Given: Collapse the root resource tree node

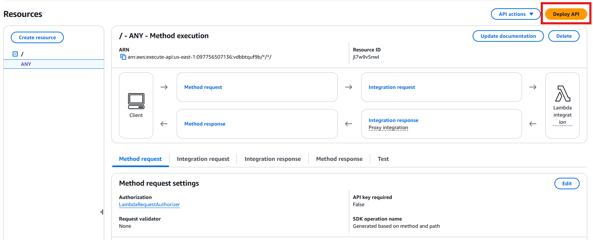Looking at the screenshot, I should tap(15, 54).
